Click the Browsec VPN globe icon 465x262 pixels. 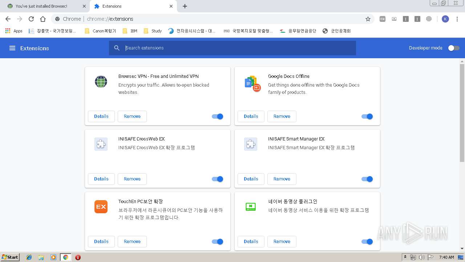click(101, 82)
